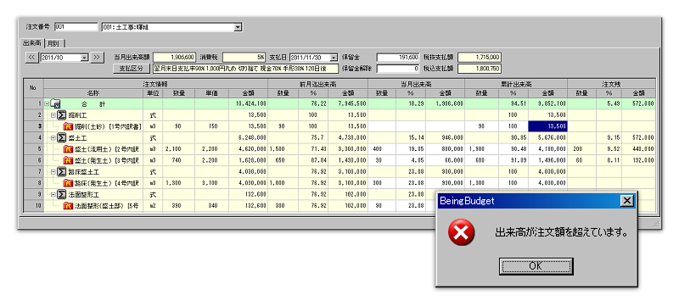
Task: Click the 保留金 field showing 191,600
Action: pos(397,57)
